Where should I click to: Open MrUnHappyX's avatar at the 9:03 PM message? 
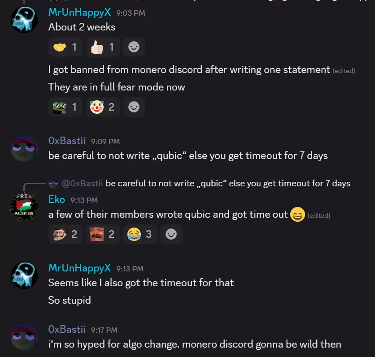point(24,19)
